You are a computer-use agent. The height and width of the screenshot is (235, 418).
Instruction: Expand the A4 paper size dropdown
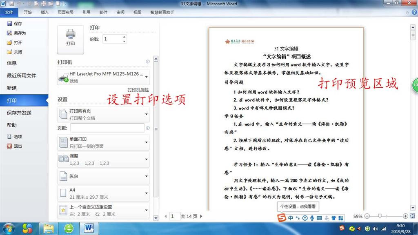click(x=147, y=193)
